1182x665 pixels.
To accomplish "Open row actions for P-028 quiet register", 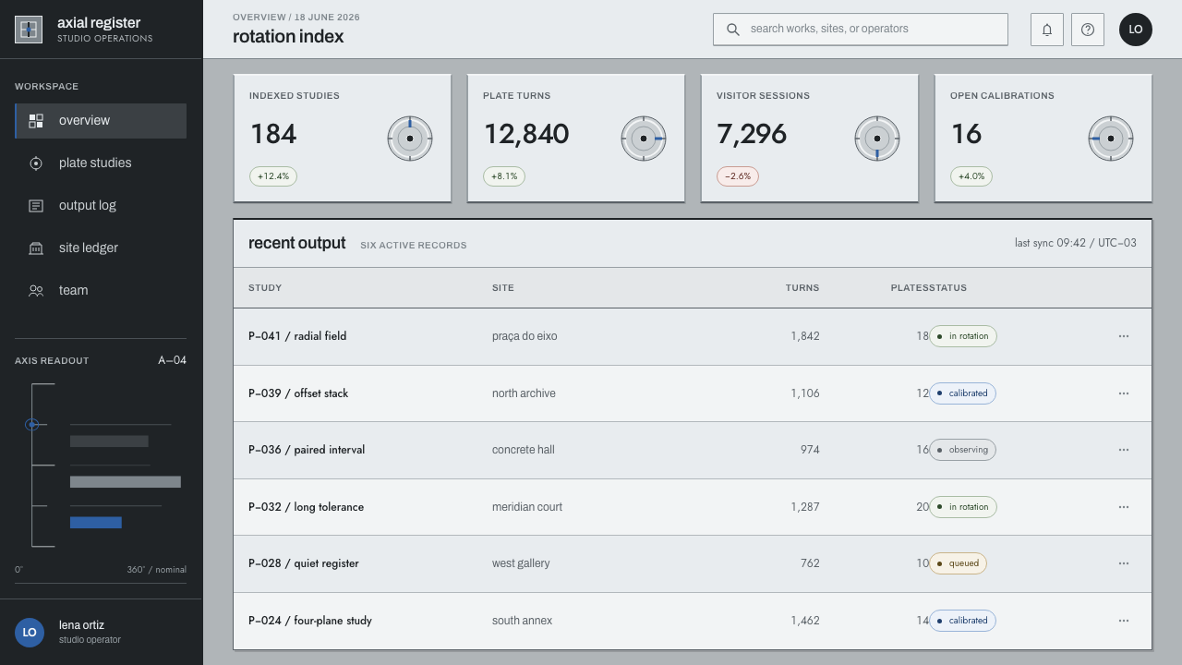I will (1124, 563).
